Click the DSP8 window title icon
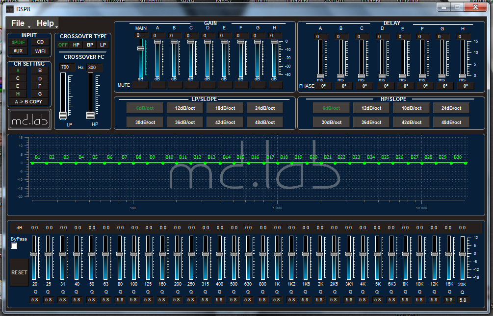Screen dimensions: 493x316 [10, 9]
